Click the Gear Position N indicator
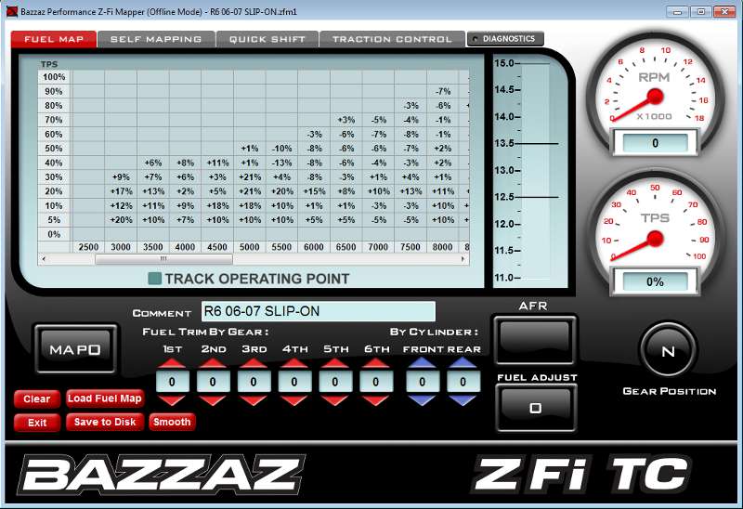743x509 pixels. click(x=668, y=351)
